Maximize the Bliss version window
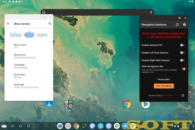195x130 pixels. [x=44, y=17]
